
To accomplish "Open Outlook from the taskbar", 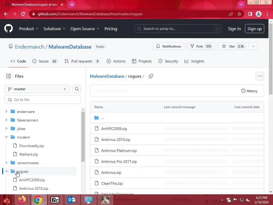I will pos(72,200).
